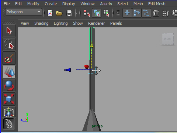The width and height of the screenshot is (177, 133).
Task: Toggle select by object type mode
Action: pos(97,13)
